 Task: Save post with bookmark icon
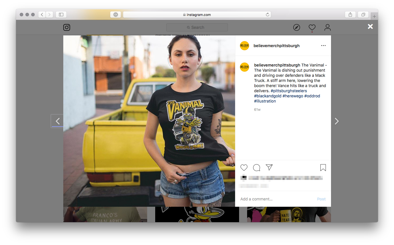pos(323,168)
